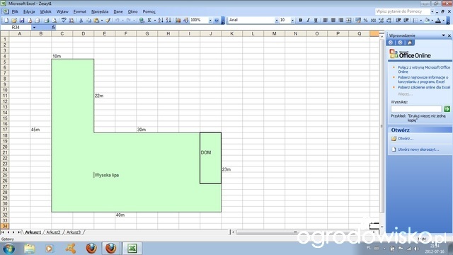Open a file with the folder icon
This screenshot has height=255, width=453.
coord(14,21)
